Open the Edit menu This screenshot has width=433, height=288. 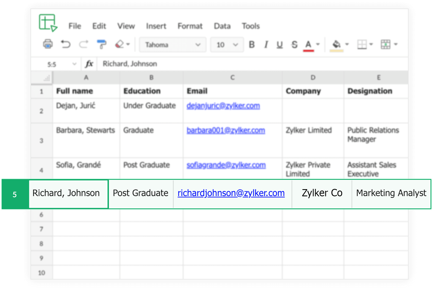(x=99, y=26)
